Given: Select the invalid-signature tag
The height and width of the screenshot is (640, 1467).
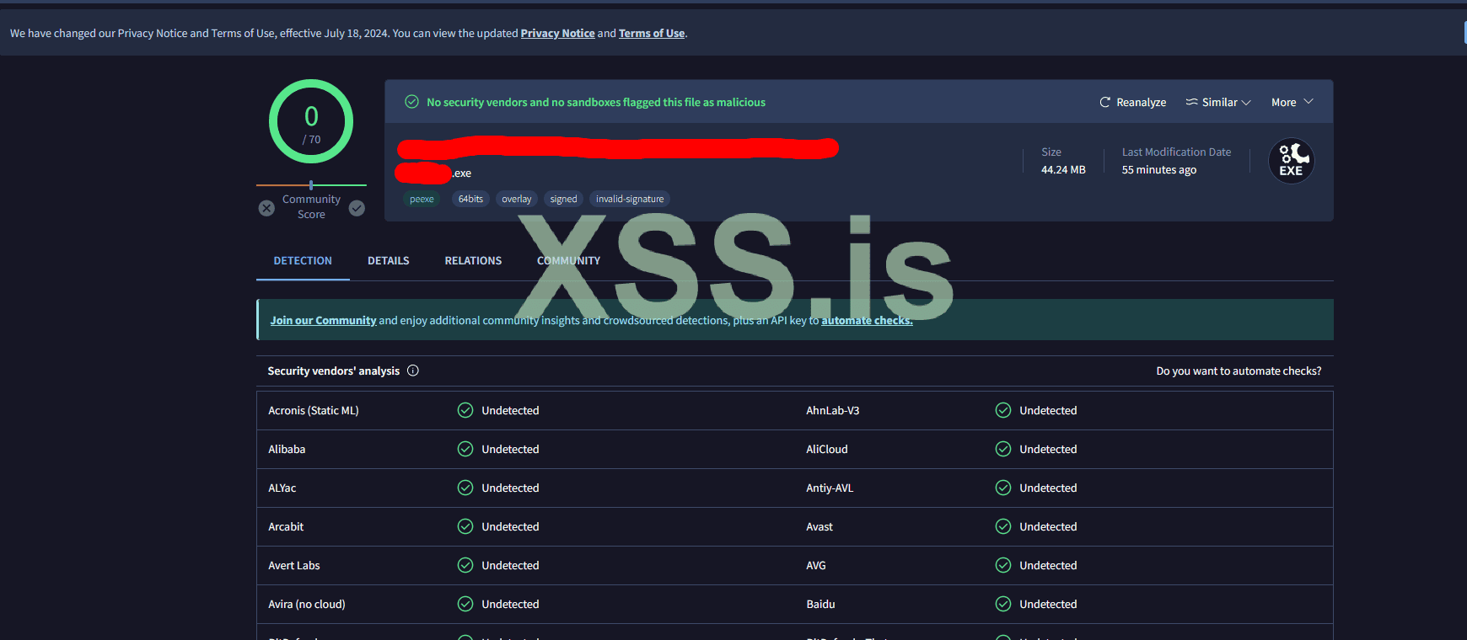Looking at the screenshot, I should [x=630, y=200].
